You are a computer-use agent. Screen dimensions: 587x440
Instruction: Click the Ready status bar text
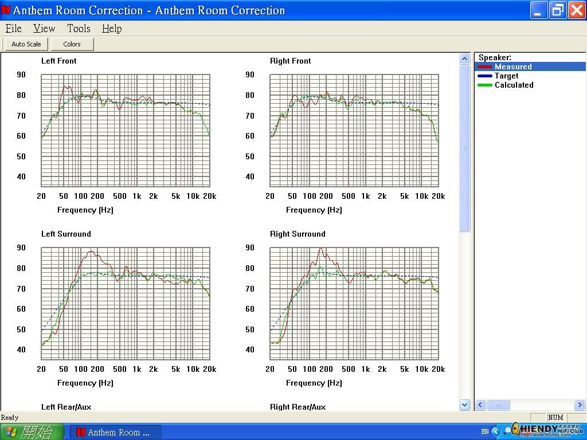(x=10, y=417)
